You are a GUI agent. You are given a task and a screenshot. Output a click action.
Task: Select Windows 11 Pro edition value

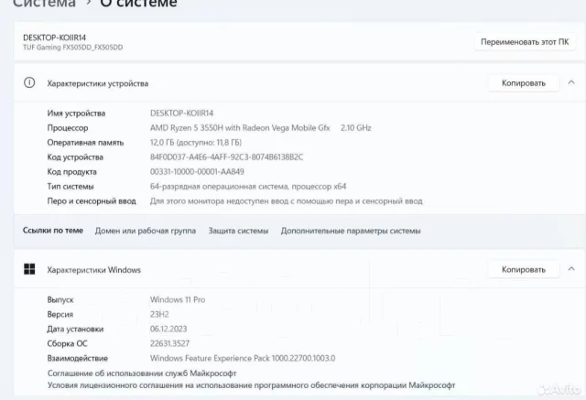(x=178, y=299)
